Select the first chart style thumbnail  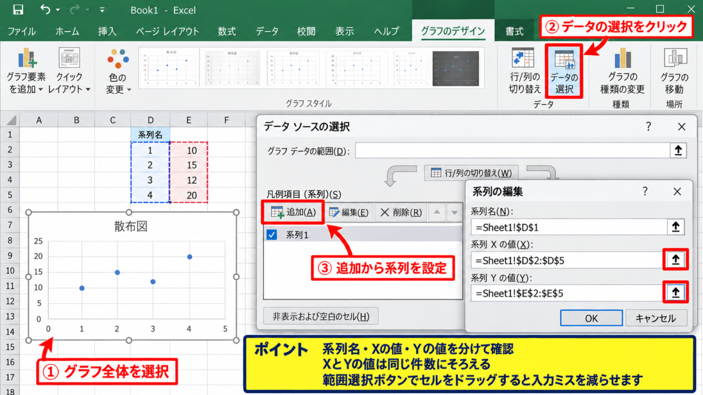click(x=168, y=68)
